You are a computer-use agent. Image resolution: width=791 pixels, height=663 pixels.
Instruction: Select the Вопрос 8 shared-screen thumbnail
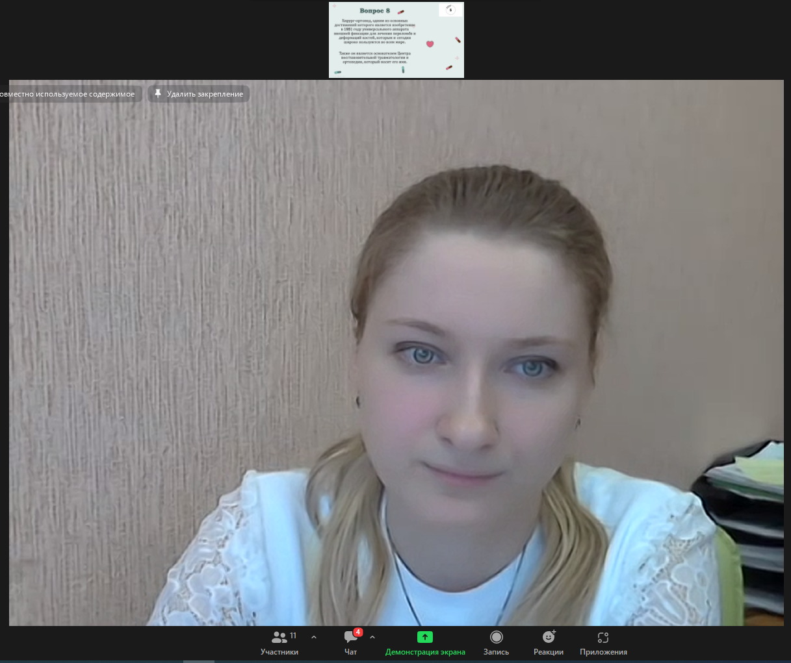pyautogui.click(x=396, y=40)
